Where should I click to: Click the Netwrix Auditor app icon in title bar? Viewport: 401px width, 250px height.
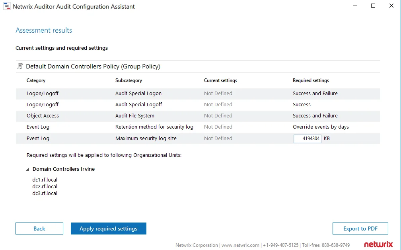coord(7,6)
